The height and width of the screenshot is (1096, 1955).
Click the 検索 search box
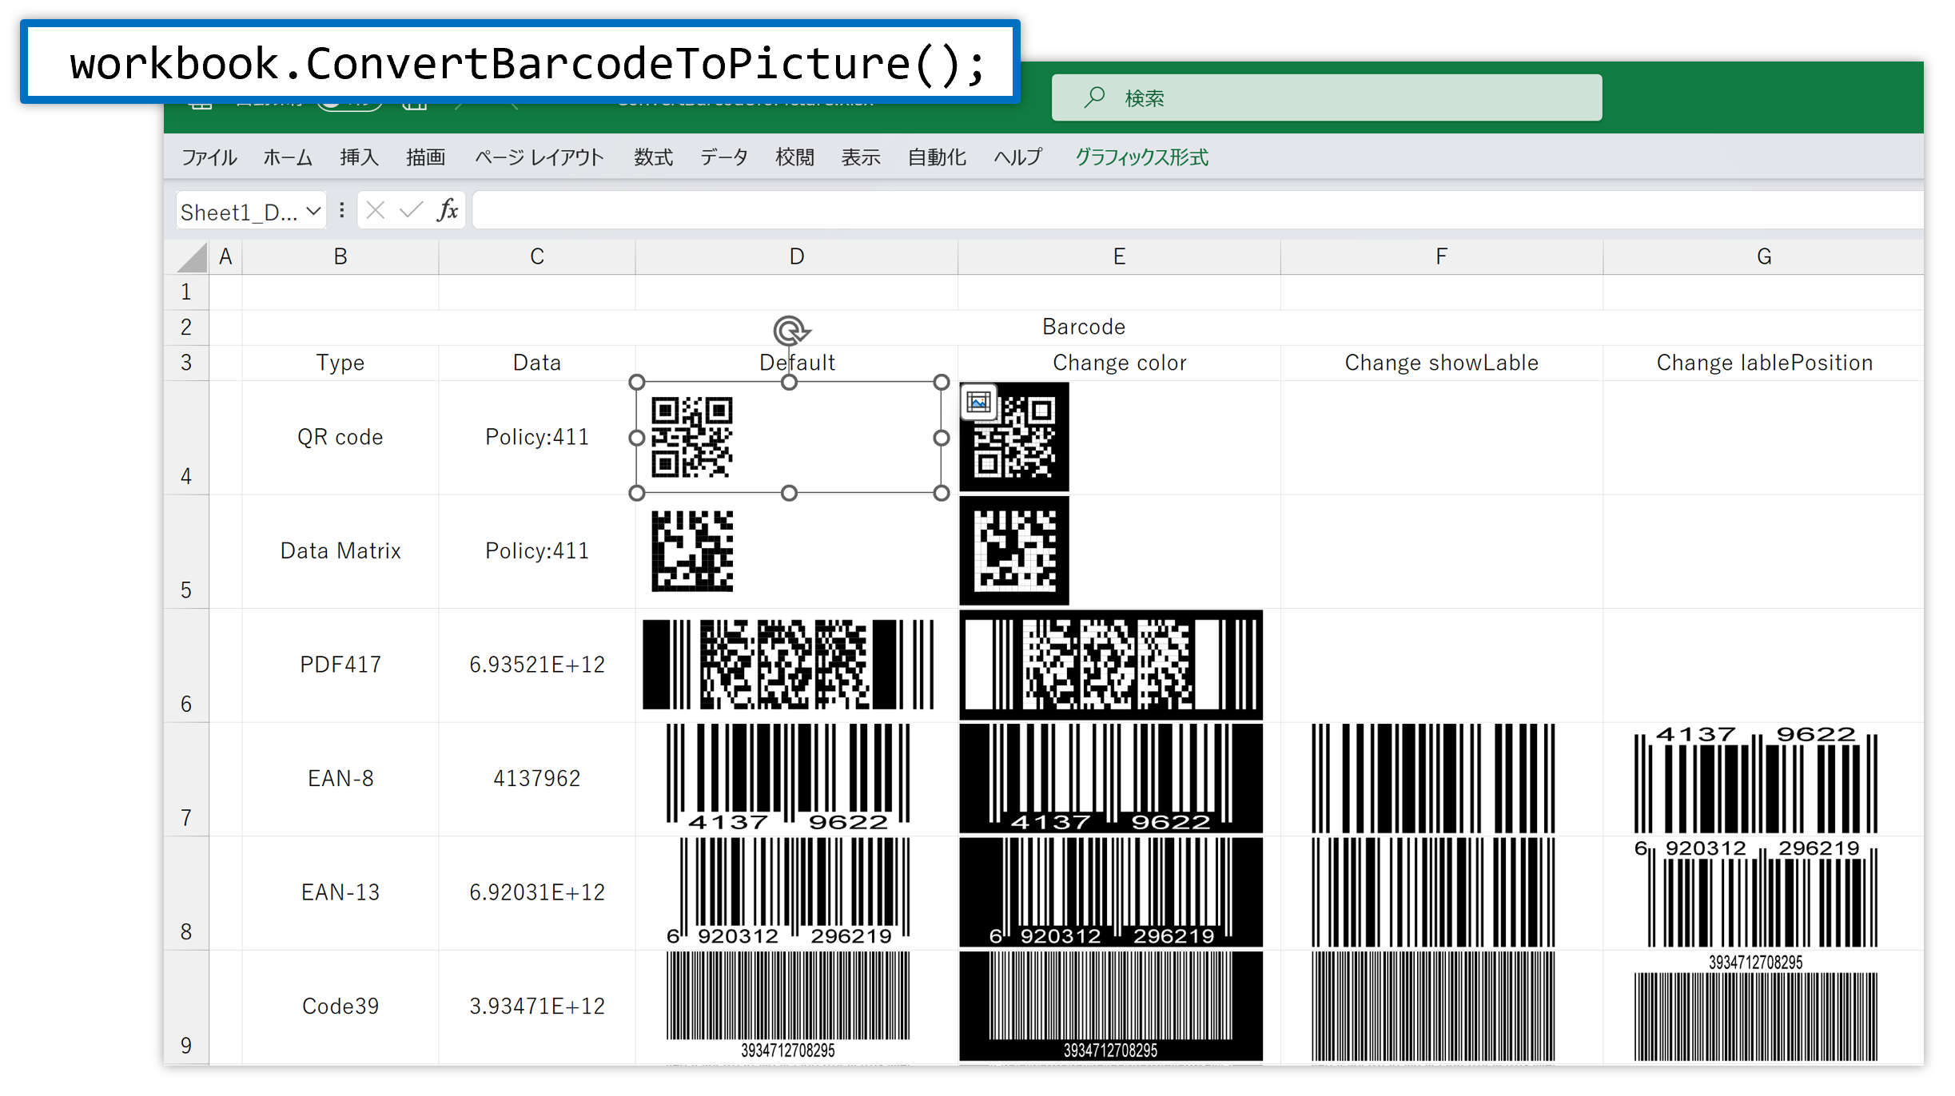(1327, 98)
